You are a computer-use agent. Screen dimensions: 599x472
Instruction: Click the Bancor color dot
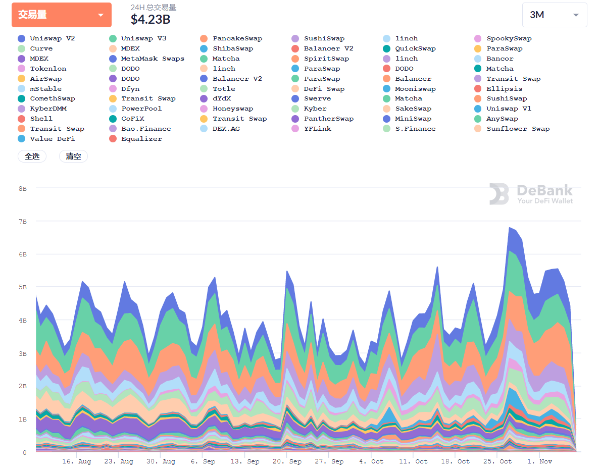click(x=477, y=59)
